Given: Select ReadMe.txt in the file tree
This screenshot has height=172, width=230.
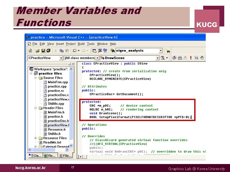Looking at the screenshot, I should pyautogui.click(x=52, y=142).
